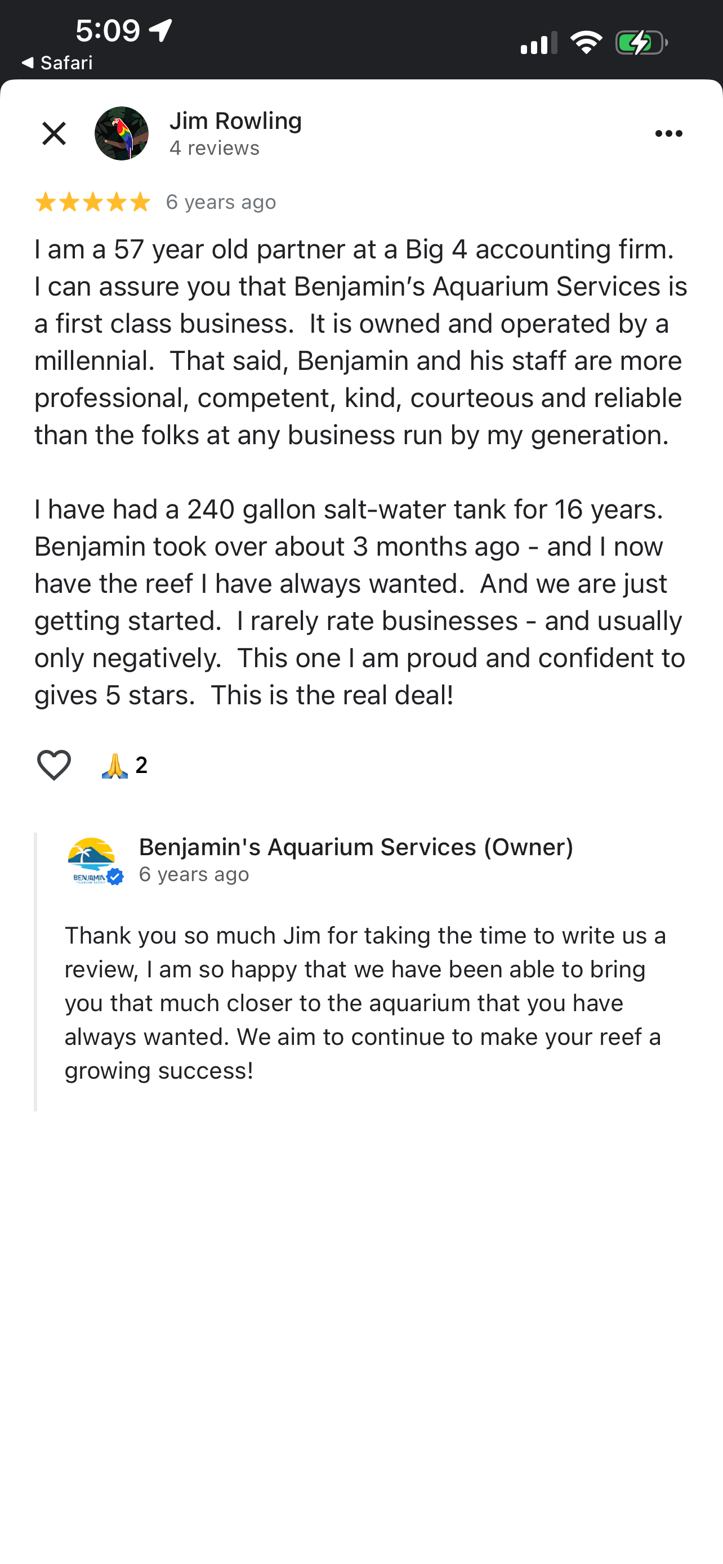The height and width of the screenshot is (1564, 723).
Task: Go back to Safari via status bar
Action: [56, 62]
